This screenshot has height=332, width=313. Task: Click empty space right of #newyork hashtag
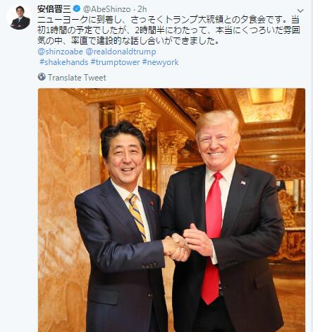[x=242, y=62]
